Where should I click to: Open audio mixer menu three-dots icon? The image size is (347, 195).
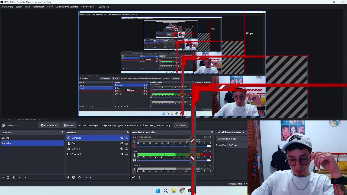(140, 177)
